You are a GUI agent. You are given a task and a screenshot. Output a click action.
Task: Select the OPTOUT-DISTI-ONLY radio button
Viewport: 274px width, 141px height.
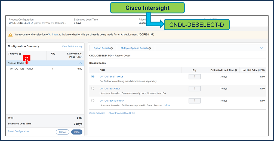[93, 76]
